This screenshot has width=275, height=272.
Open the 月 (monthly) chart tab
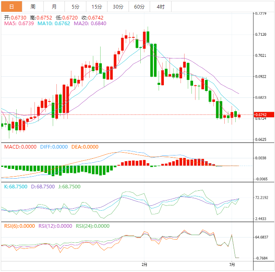coord(54,6)
